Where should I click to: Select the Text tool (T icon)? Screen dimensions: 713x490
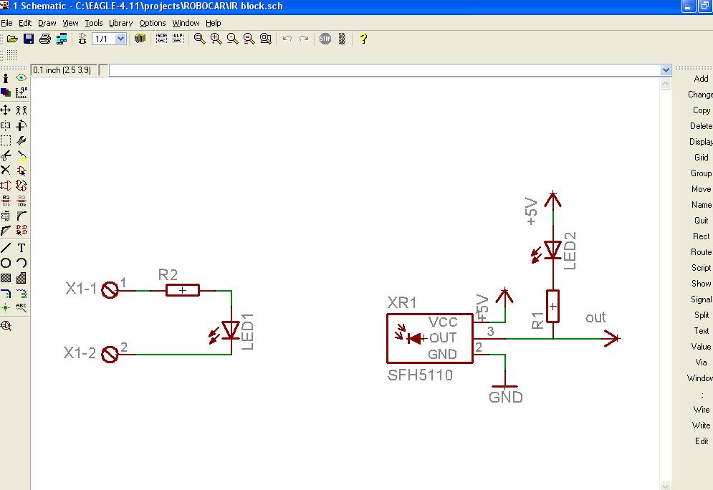pos(21,248)
